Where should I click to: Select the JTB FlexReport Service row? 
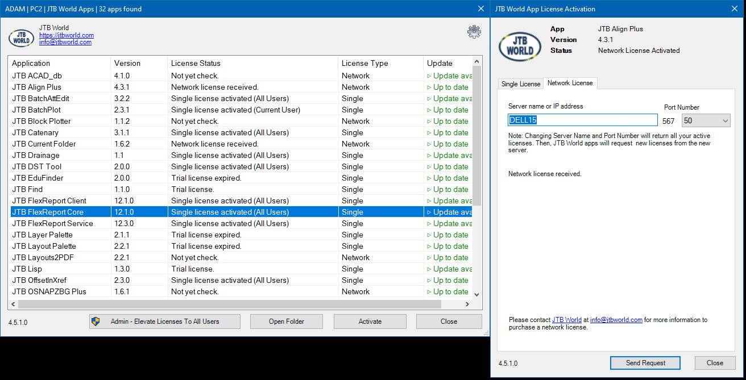(x=241, y=223)
